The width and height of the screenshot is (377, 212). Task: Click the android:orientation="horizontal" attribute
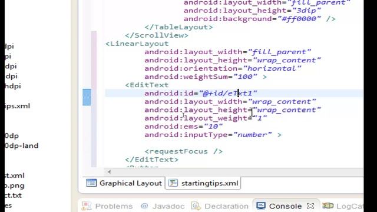pos(223,68)
